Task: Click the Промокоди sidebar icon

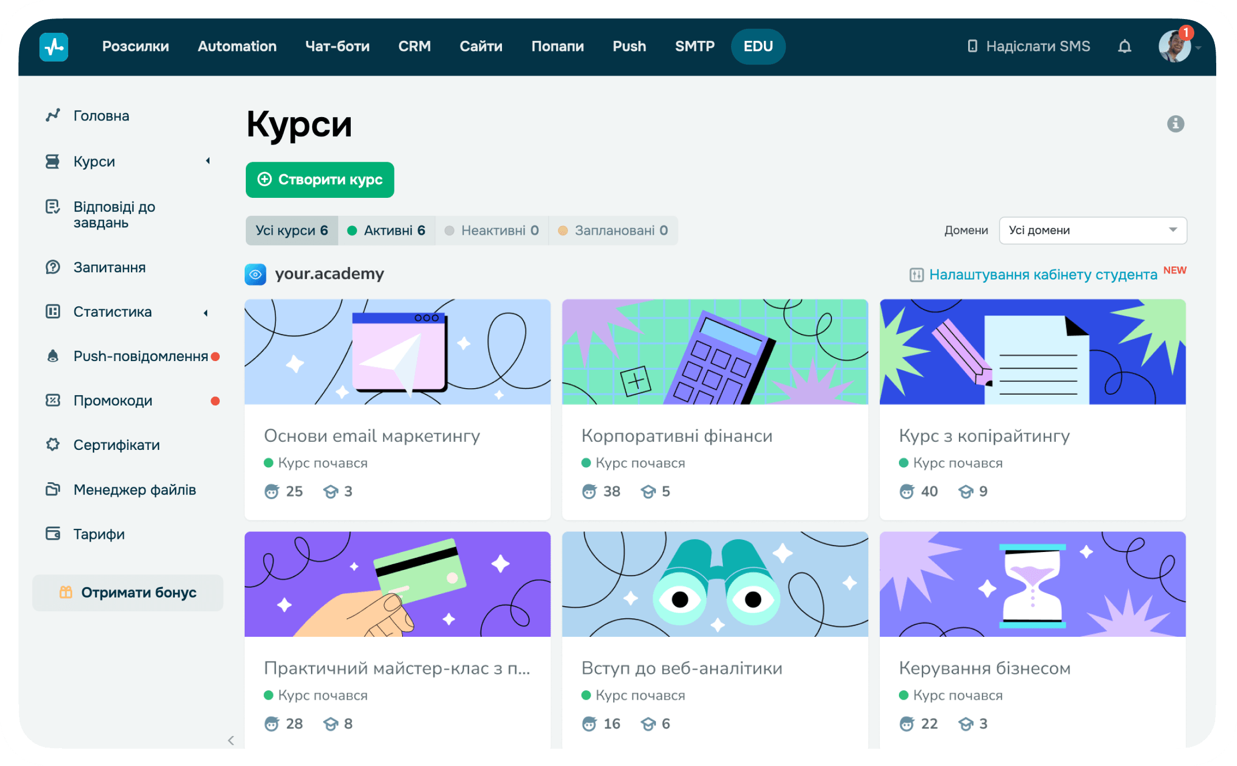Action: click(x=53, y=400)
